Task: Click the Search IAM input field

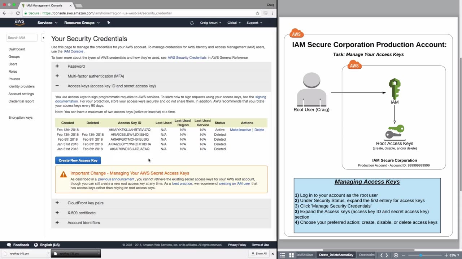Action: [22, 37]
